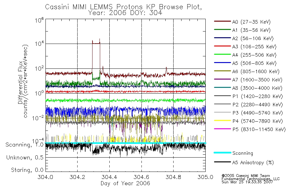Screen dimensions: 302x191
Task: Click the Day of Year 2006 x-axis title
Action: coord(125,183)
